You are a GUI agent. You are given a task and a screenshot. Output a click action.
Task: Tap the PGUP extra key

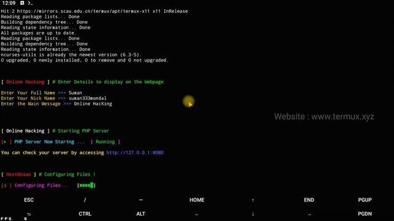point(364,200)
